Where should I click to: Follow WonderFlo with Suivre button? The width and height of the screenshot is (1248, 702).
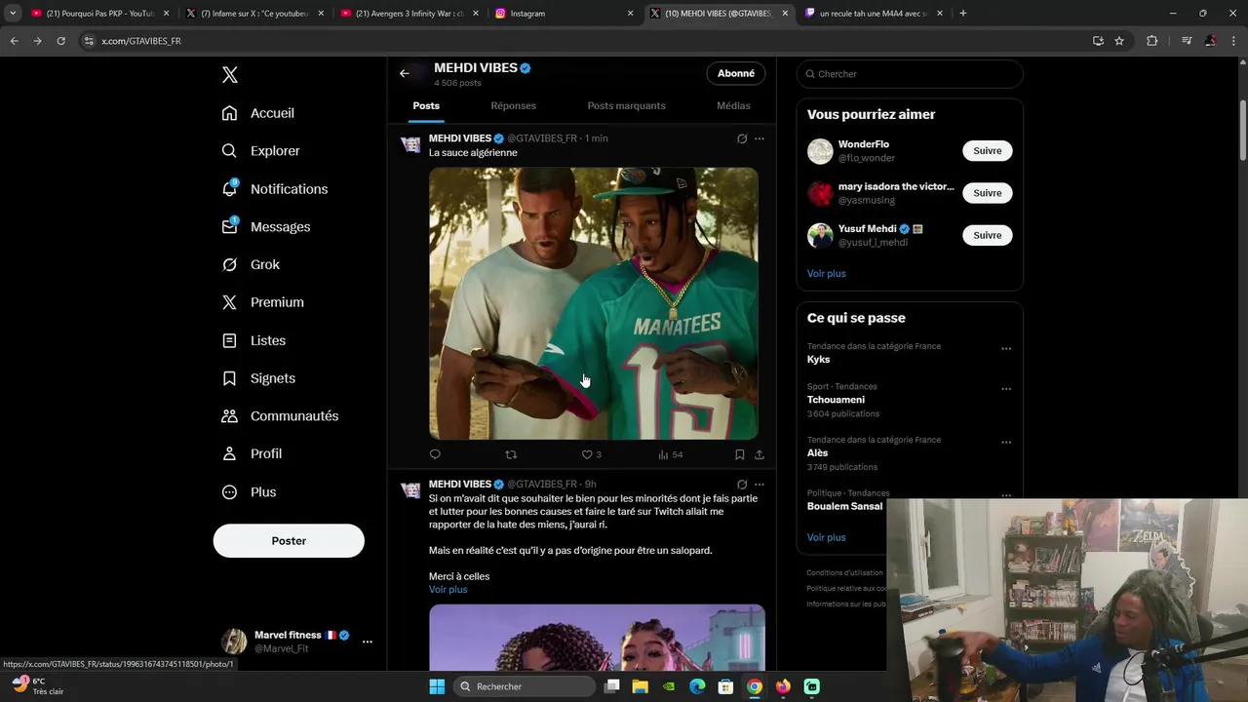tap(988, 151)
